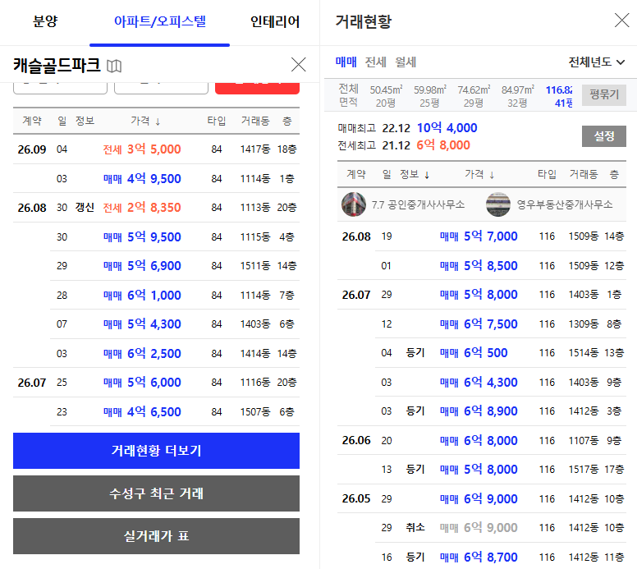Click 거래현황 더보기 button

(156, 450)
